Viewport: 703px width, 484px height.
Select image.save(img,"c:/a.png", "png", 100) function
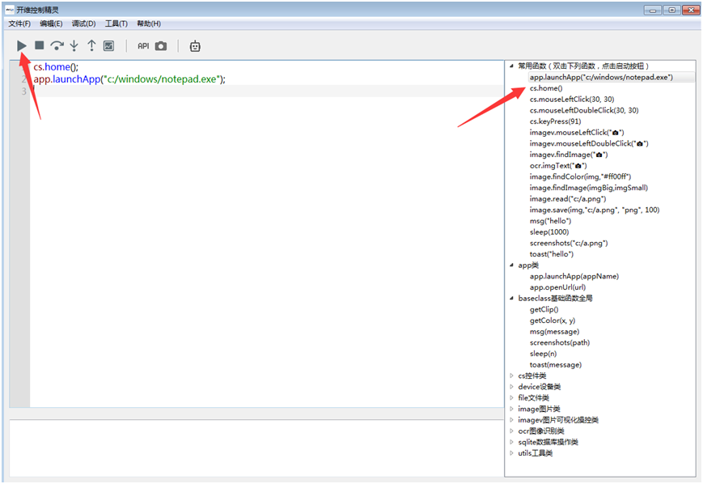595,210
